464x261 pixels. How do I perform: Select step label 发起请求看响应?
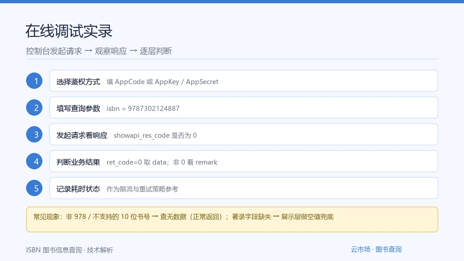point(82,135)
